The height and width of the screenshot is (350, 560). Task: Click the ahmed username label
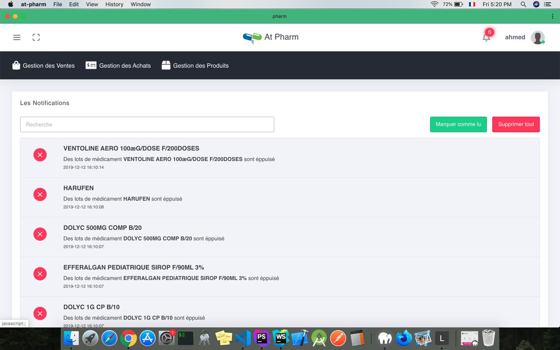[x=515, y=37]
